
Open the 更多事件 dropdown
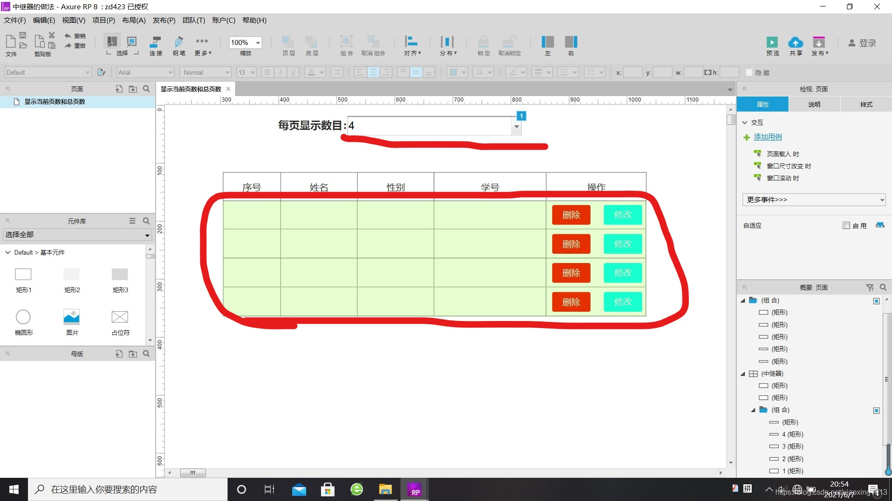(813, 199)
